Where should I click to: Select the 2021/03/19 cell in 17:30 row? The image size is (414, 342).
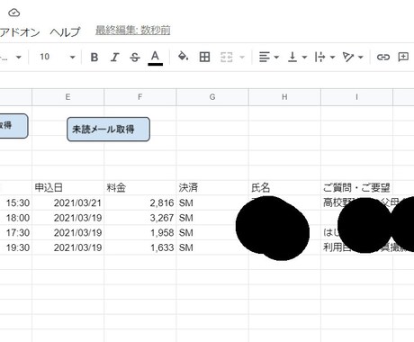(68, 233)
